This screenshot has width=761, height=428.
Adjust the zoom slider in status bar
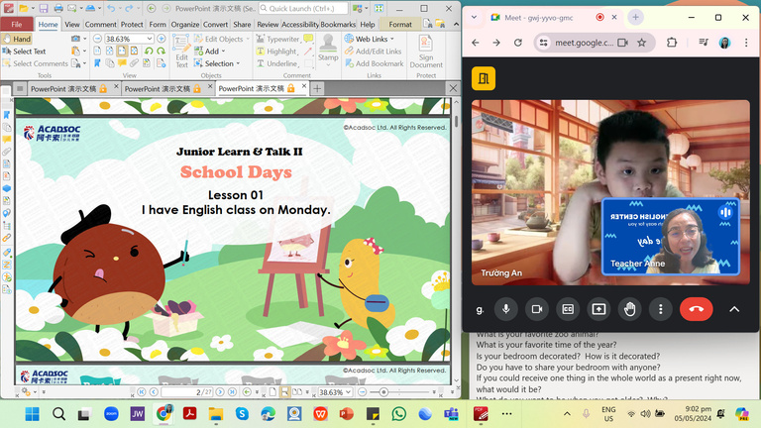[383, 391]
